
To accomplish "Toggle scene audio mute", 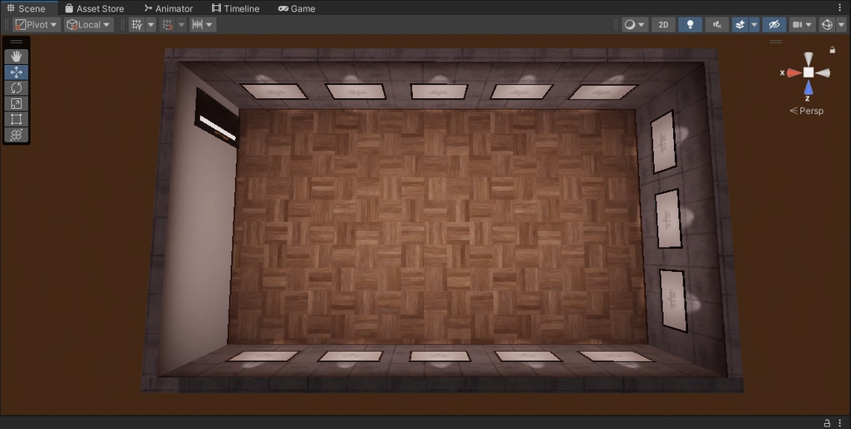I will [717, 24].
